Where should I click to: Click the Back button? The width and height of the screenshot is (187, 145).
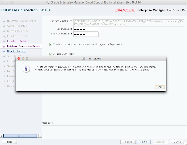coord(128,142)
